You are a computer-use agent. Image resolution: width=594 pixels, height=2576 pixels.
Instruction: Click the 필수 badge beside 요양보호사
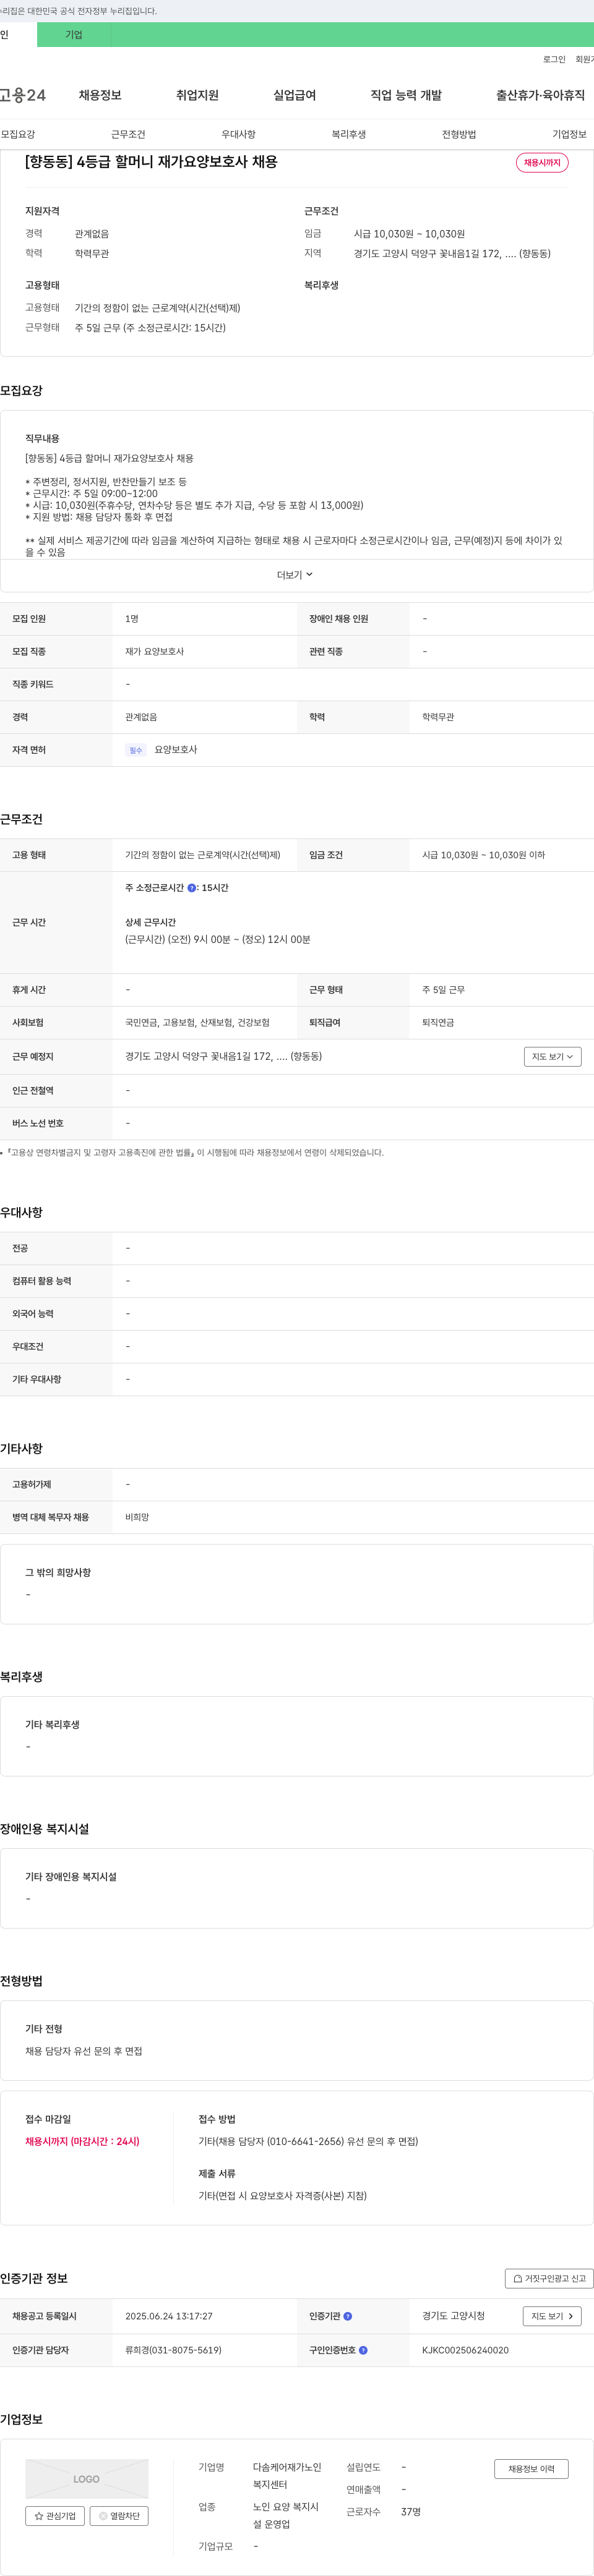click(x=136, y=750)
